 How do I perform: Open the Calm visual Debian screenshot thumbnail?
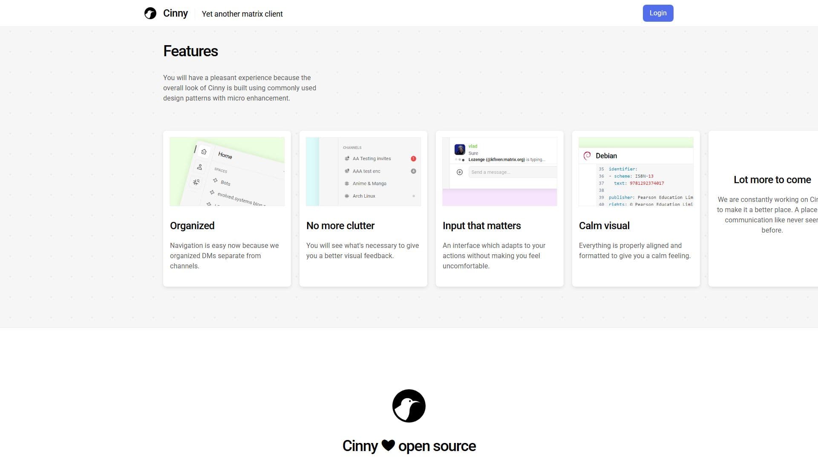[x=636, y=172]
